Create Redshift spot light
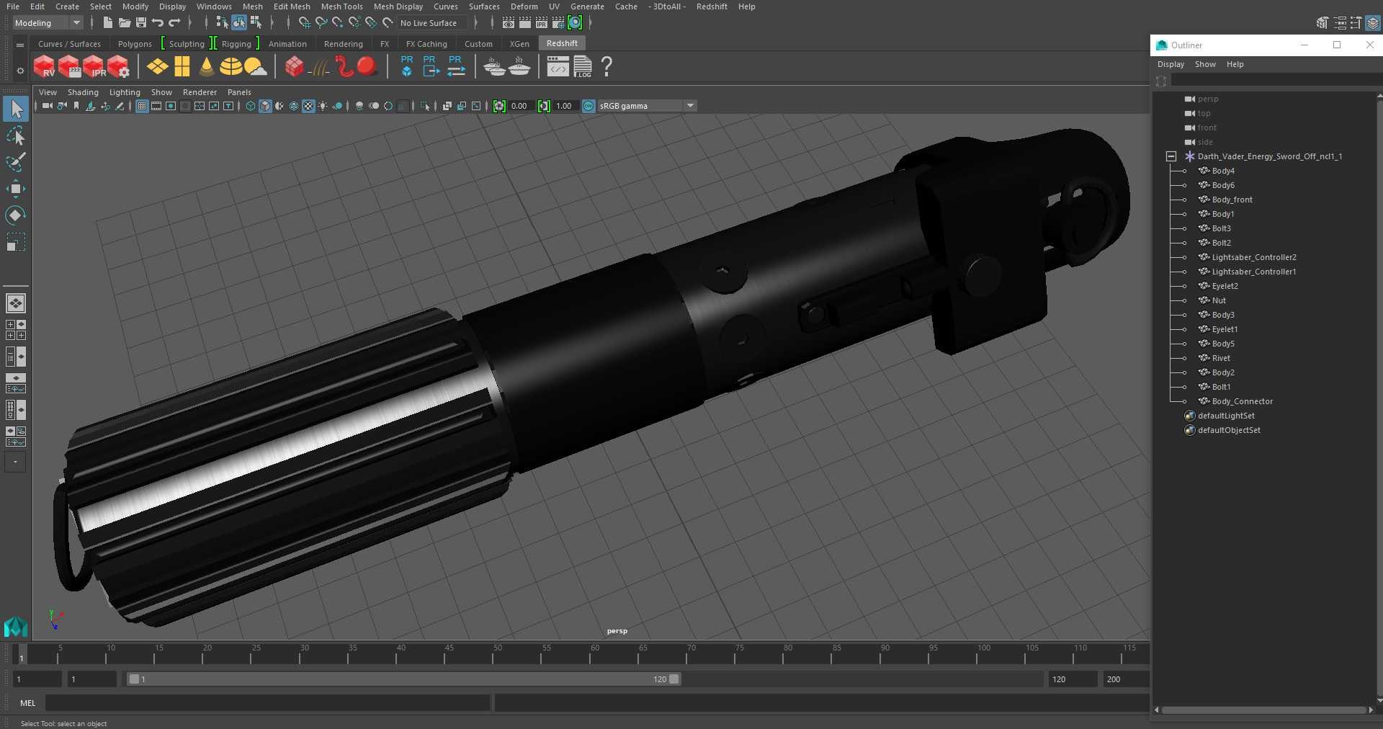Image resolution: width=1383 pixels, height=729 pixels. (x=207, y=67)
